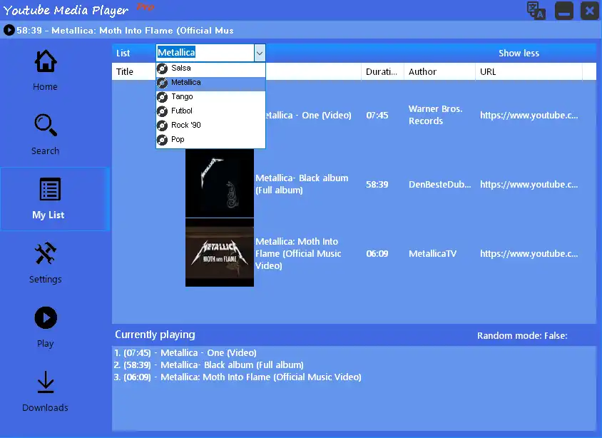Screen dimensions: 602x438
Task: Open URL of Metallica - One row
Action: pyautogui.click(x=529, y=115)
